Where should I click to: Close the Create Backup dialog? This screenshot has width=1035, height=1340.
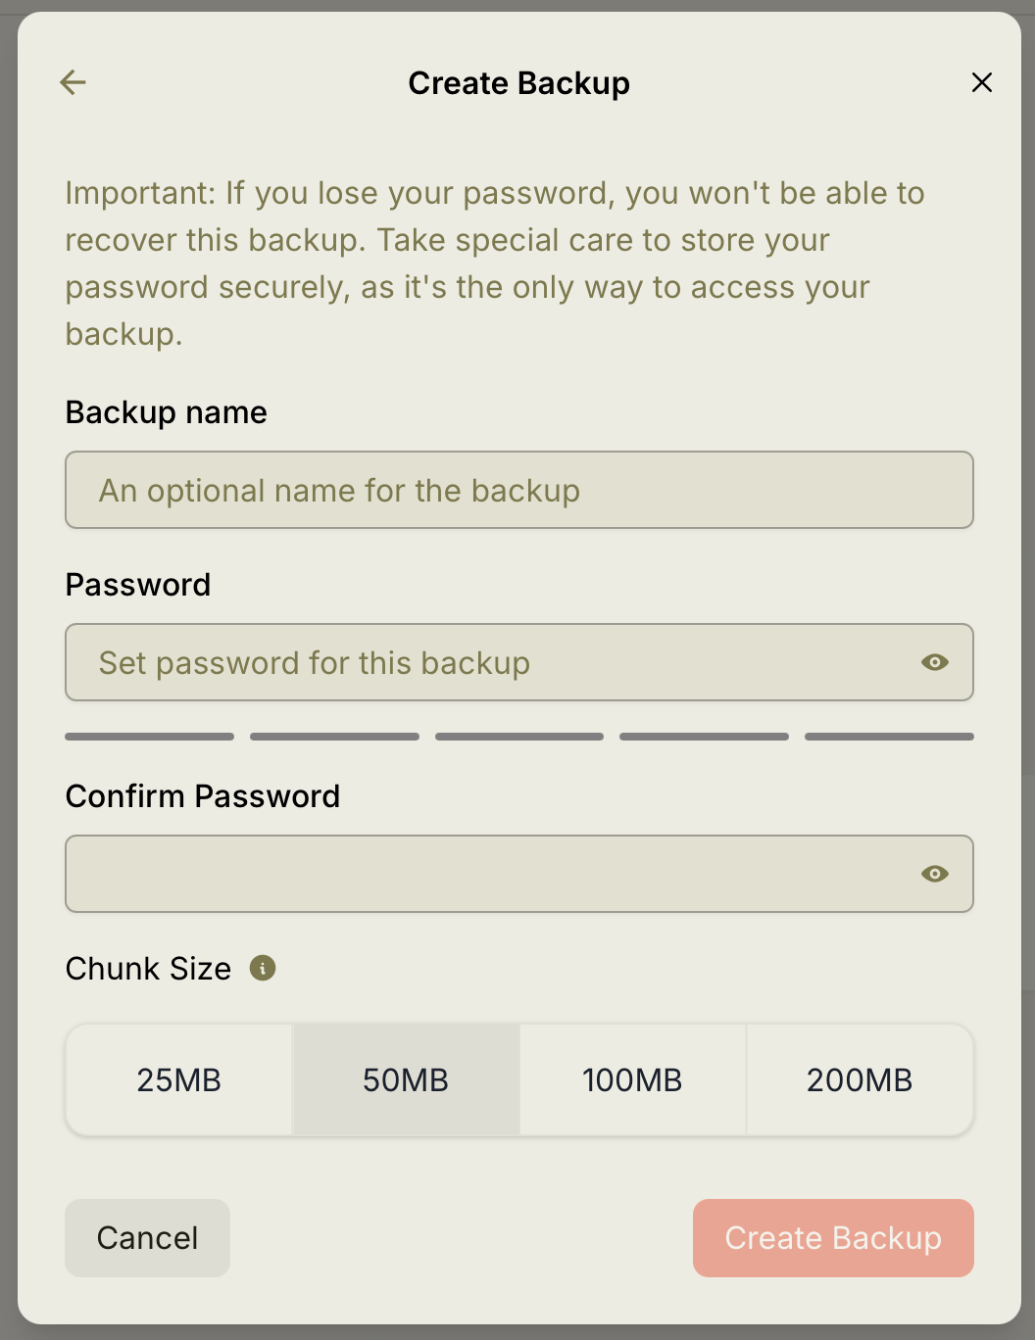coord(982,82)
